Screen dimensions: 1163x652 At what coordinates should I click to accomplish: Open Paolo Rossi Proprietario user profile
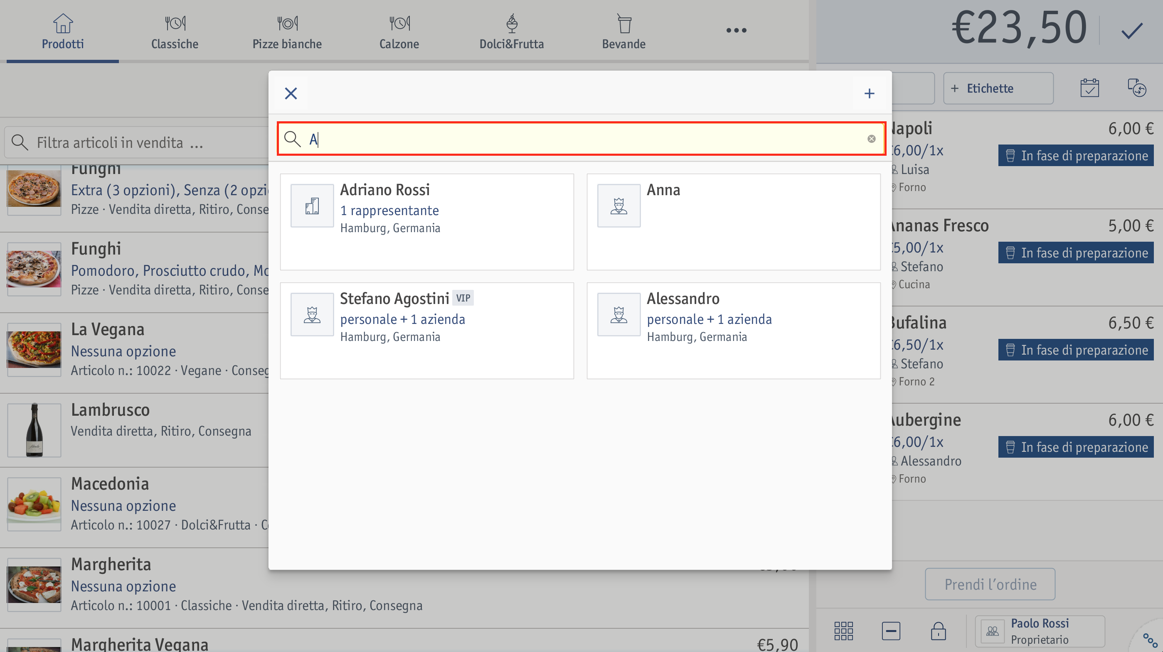[1040, 631]
